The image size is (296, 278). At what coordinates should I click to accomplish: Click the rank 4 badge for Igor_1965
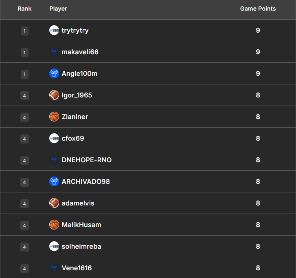(x=24, y=95)
